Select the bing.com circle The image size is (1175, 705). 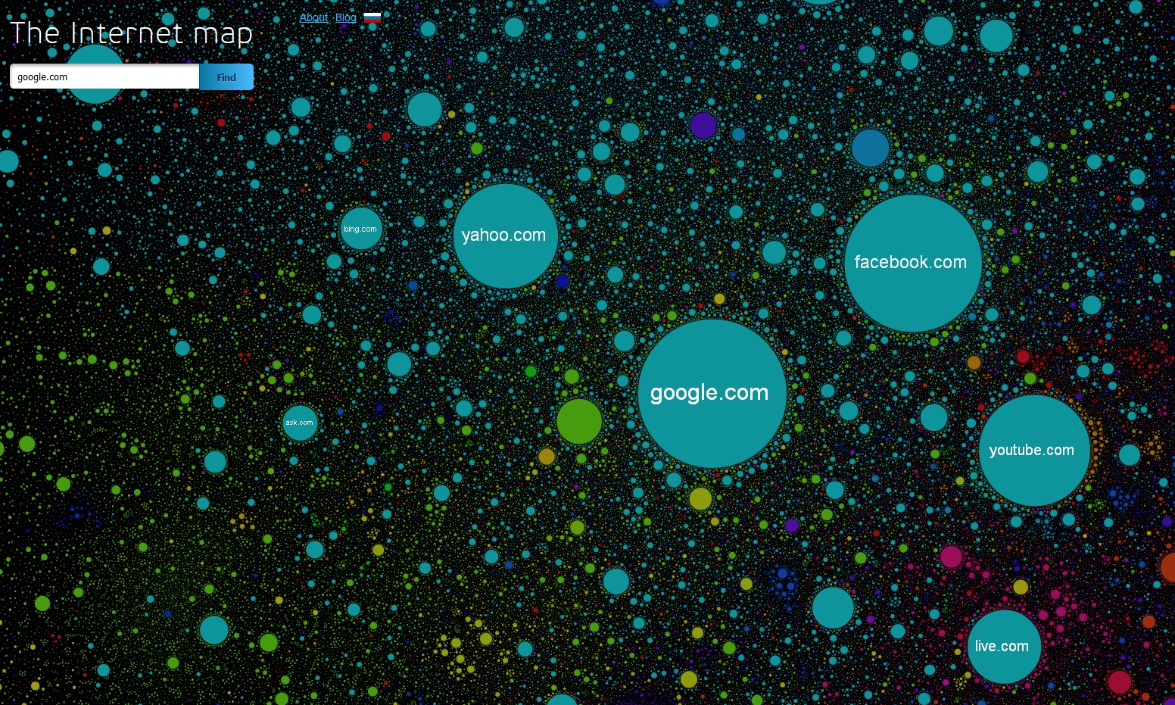point(361,229)
